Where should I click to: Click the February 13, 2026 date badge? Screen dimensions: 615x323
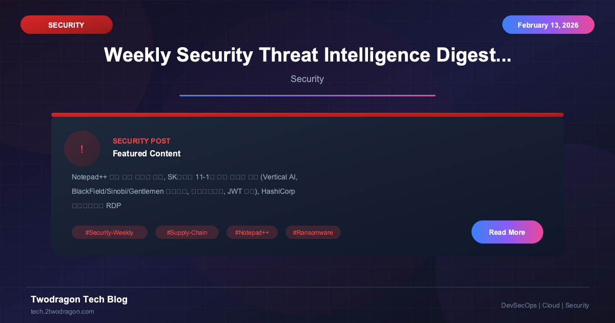click(x=548, y=25)
